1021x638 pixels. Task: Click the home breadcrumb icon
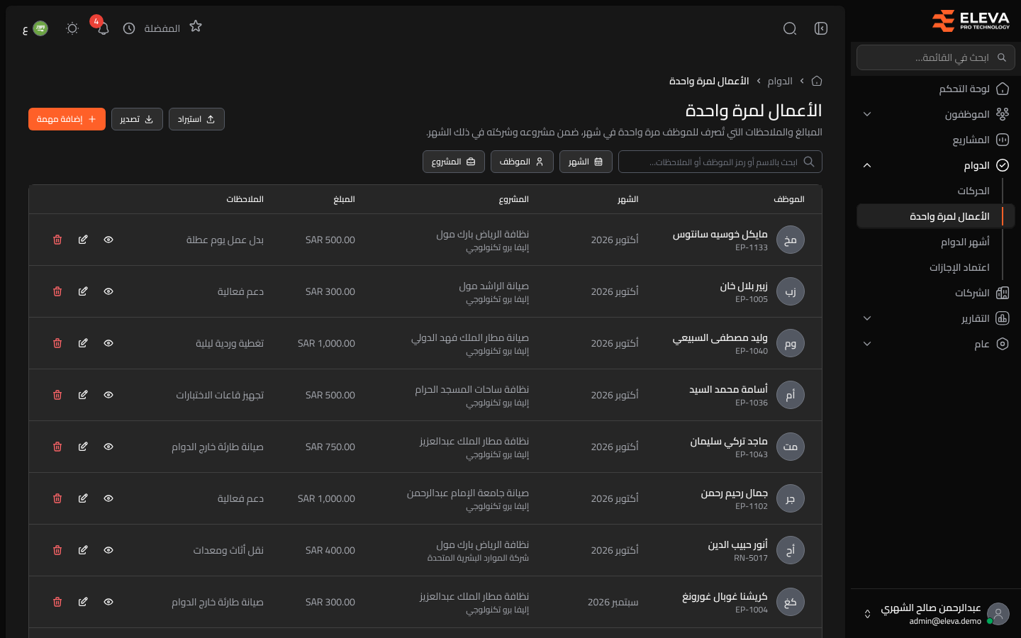tap(817, 81)
